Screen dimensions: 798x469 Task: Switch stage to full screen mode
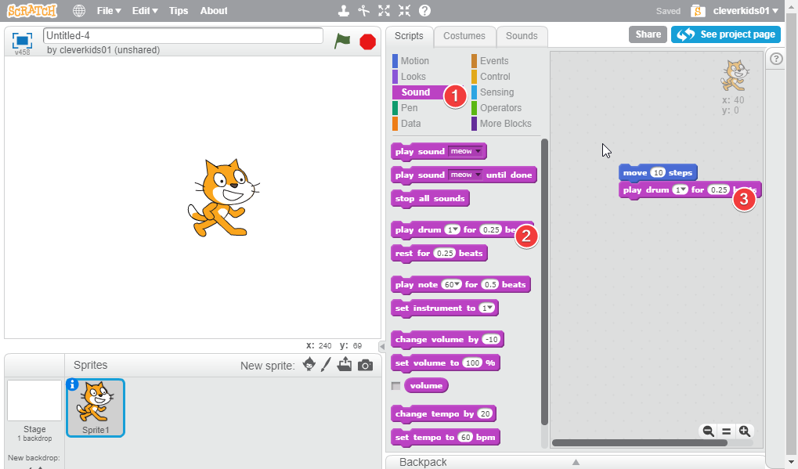pos(22,40)
